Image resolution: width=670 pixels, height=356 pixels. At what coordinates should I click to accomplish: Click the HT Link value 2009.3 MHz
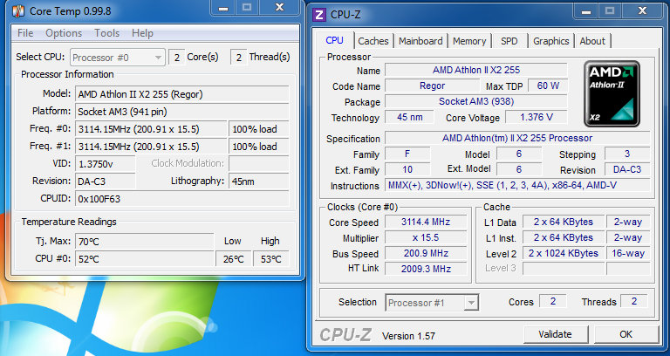click(x=426, y=269)
